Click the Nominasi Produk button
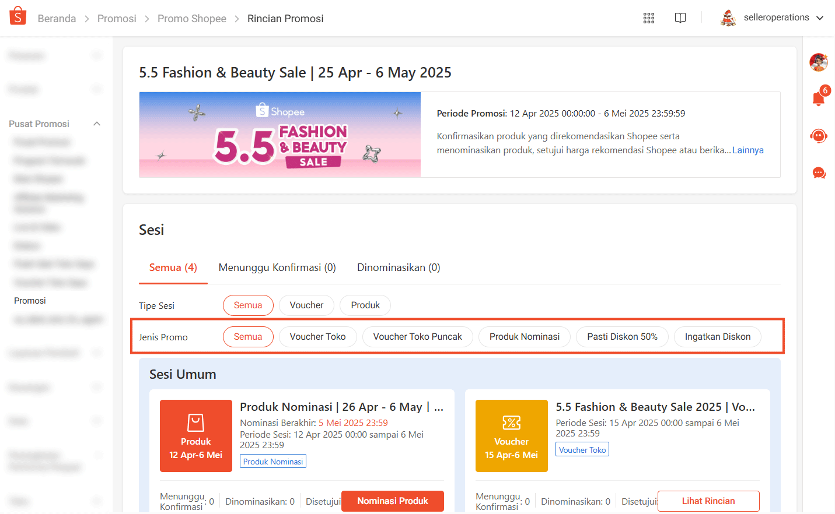835x514 pixels. [393, 501]
